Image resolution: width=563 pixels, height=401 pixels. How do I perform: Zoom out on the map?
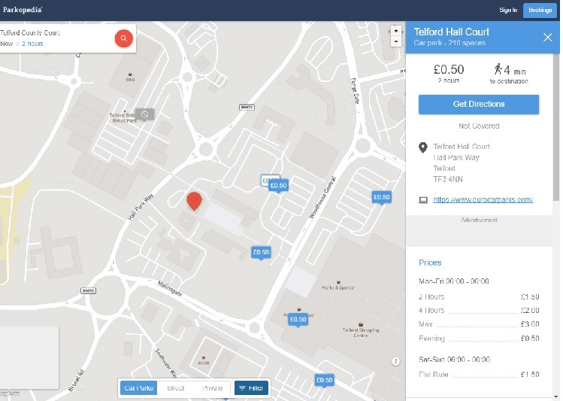(x=396, y=42)
